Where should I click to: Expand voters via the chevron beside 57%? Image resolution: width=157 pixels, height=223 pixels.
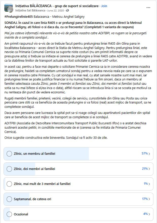coord(149,154)
